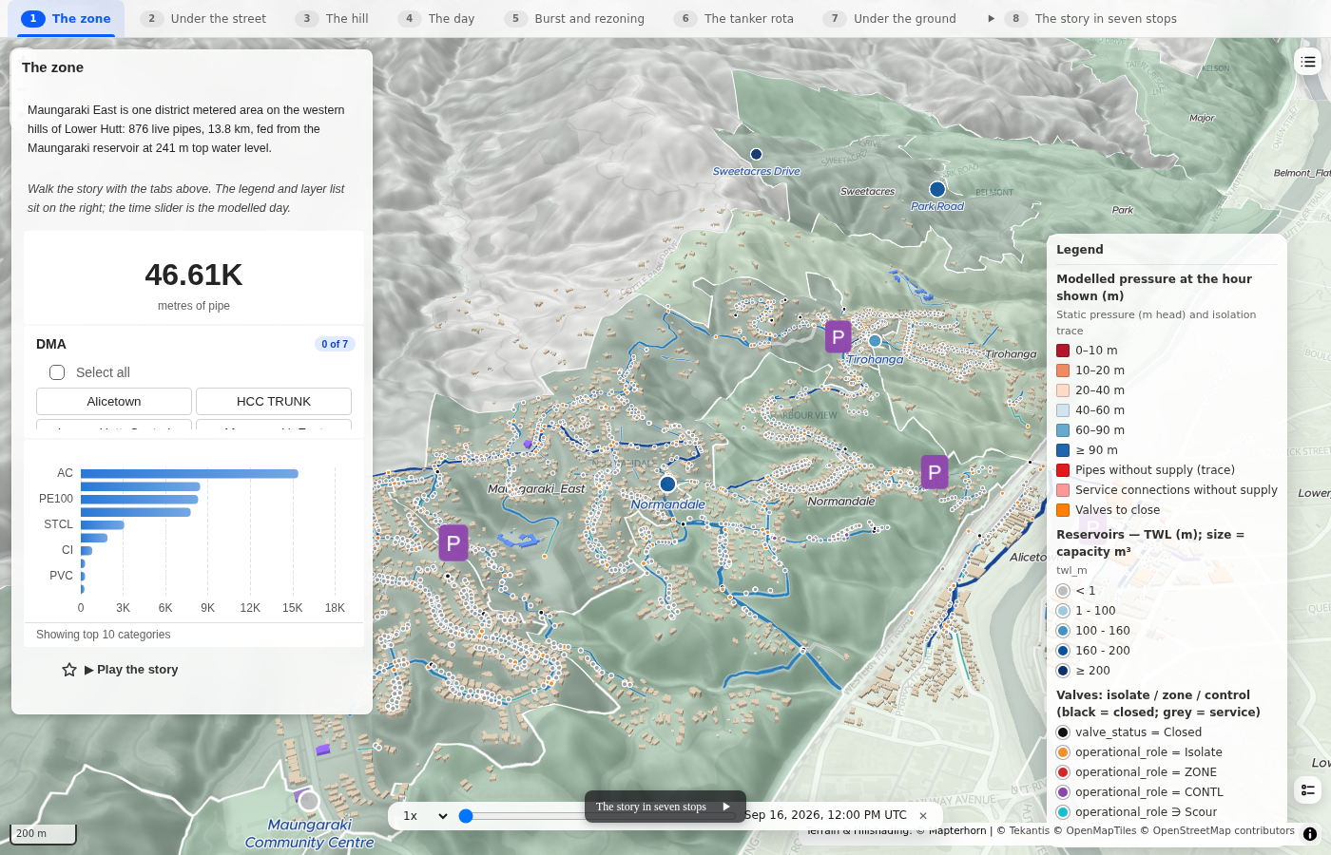Select the Park Road reservoir circle
The image size is (1331, 855).
coord(937,189)
